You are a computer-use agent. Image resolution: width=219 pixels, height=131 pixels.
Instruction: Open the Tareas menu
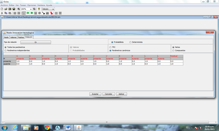(x=23, y=5)
